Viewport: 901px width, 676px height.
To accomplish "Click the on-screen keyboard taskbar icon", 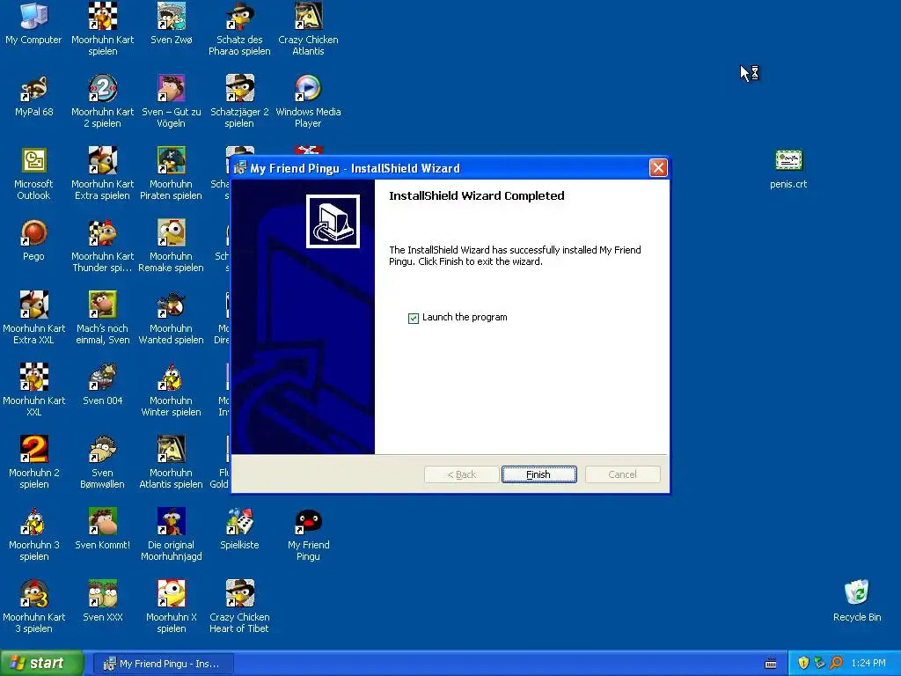I will [771, 664].
